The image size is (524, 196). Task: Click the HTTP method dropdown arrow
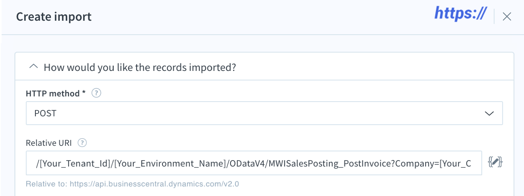pyautogui.click(x=489, y=114)
